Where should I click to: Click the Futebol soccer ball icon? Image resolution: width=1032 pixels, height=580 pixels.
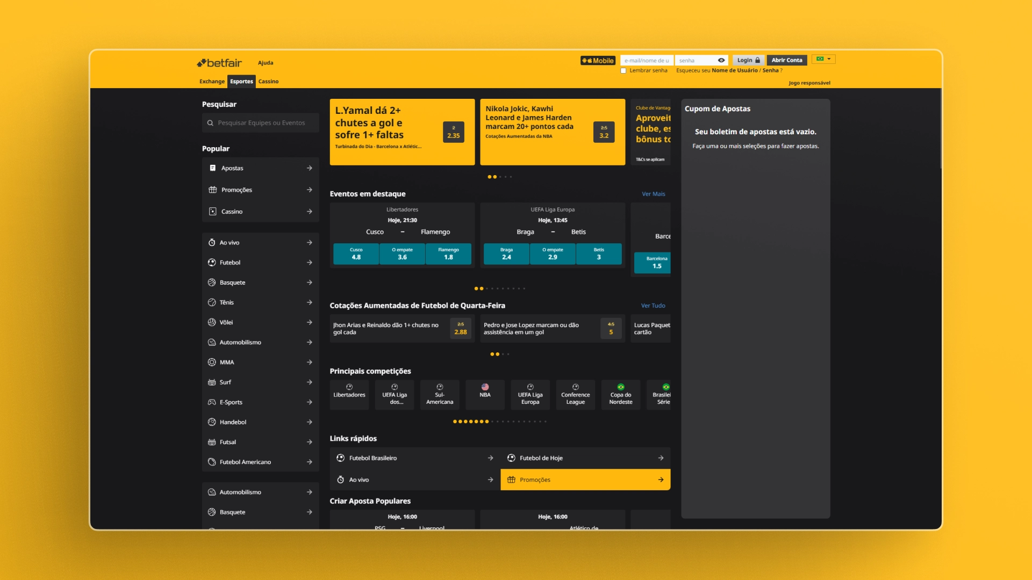(212, 263)
